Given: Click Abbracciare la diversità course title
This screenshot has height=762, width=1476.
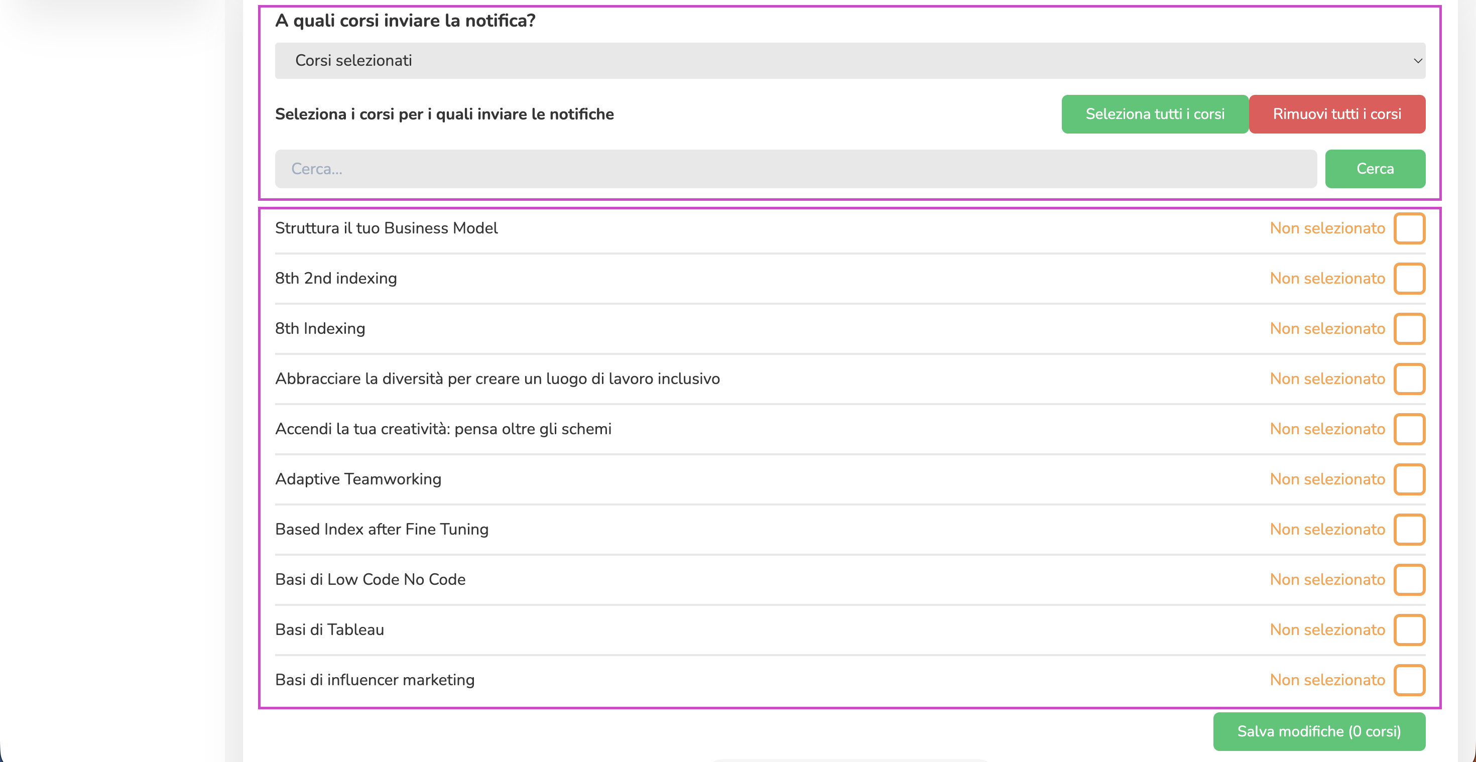Looking at the screenshot, I should [x=498, y=378].
